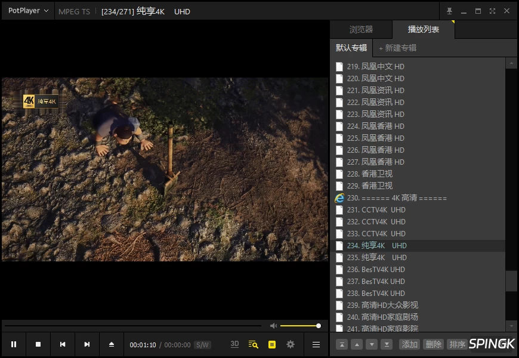Toggle the 3D video mode
The image size is (519, 358).
(234, 344)
